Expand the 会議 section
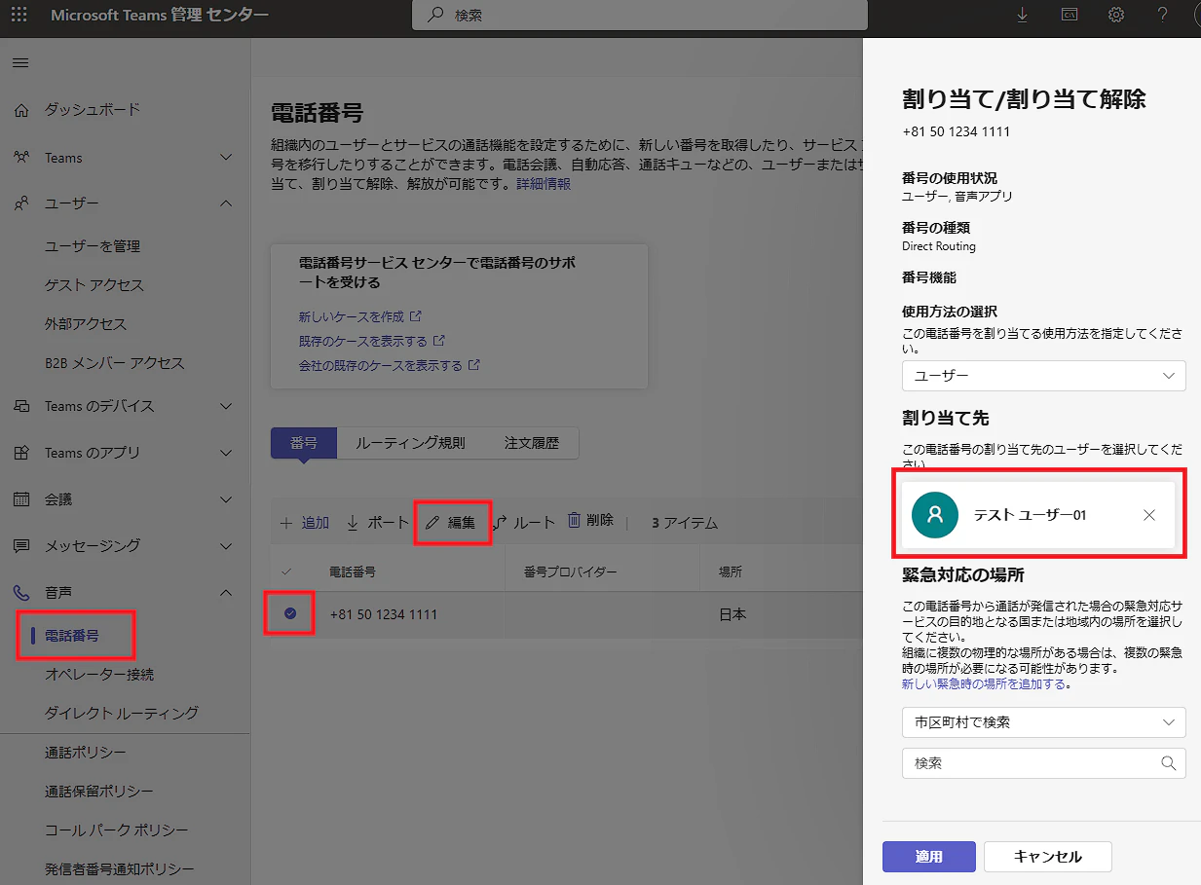This screenshot has width=1201, height=885. click(226, 499)
